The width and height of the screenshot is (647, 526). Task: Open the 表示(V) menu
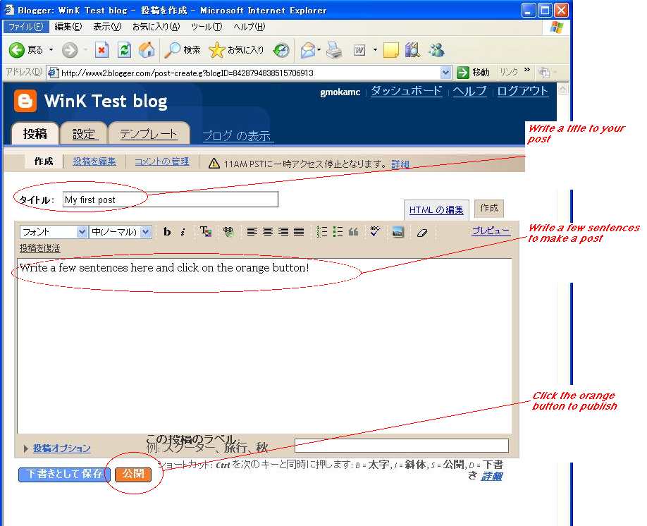(x=107, y=27)
